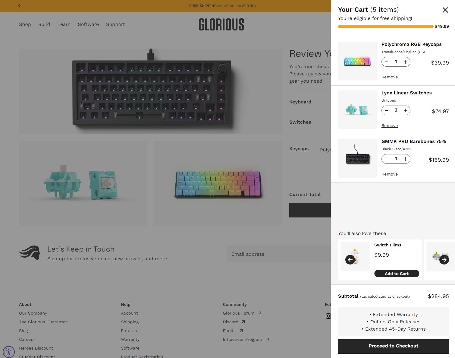
Task: Open the accessibility widget icon
Action: (x=8, y=352)
